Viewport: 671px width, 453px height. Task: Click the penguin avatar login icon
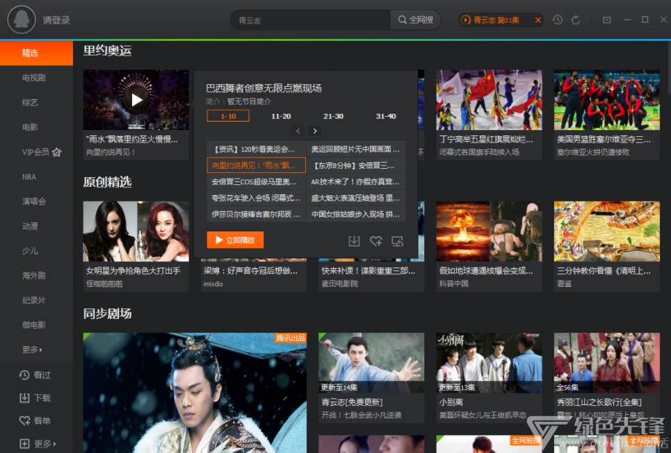click(22, 19)
